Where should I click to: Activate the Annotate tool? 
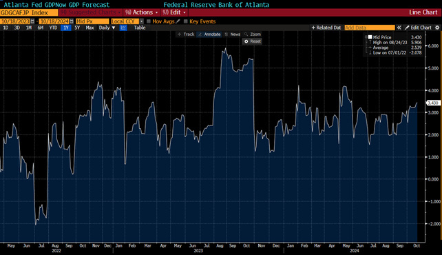209,34
